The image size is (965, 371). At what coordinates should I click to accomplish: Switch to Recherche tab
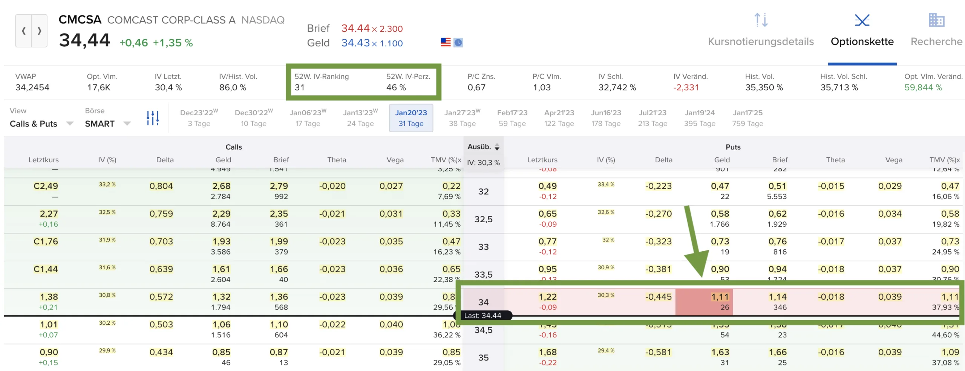(936, 41)
